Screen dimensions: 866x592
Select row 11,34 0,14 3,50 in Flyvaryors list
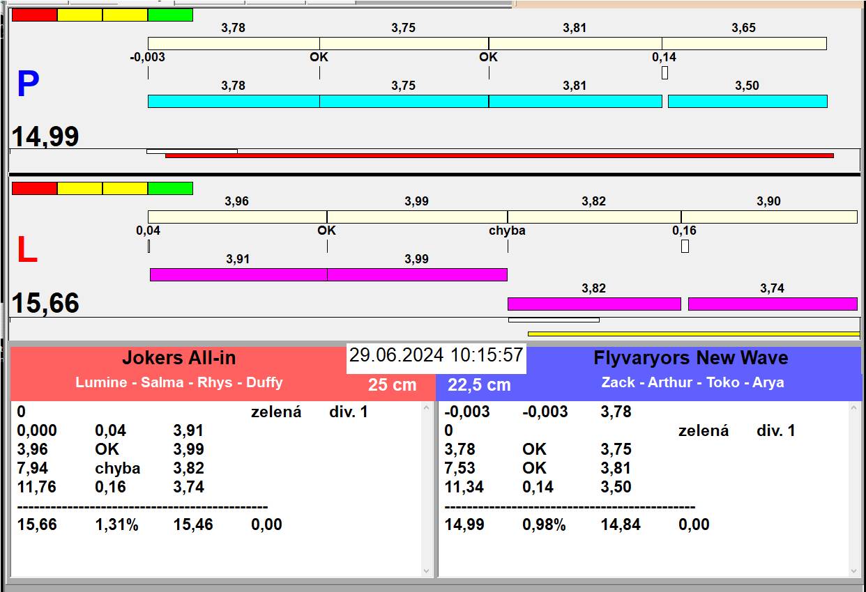[538, 487]
